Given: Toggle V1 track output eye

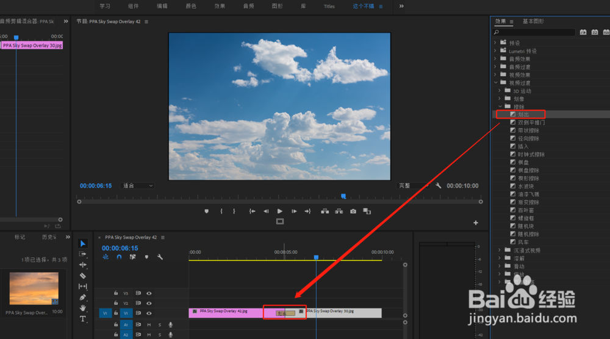Looking at the screenshot, I should click(x=149, y=313).
